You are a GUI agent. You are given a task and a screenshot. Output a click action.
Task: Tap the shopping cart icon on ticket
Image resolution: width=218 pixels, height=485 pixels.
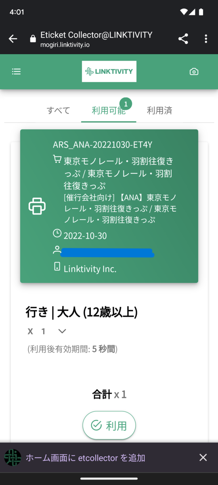point(57,159)
